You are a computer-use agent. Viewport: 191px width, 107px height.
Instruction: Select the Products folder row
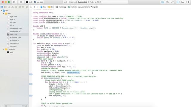11,49
